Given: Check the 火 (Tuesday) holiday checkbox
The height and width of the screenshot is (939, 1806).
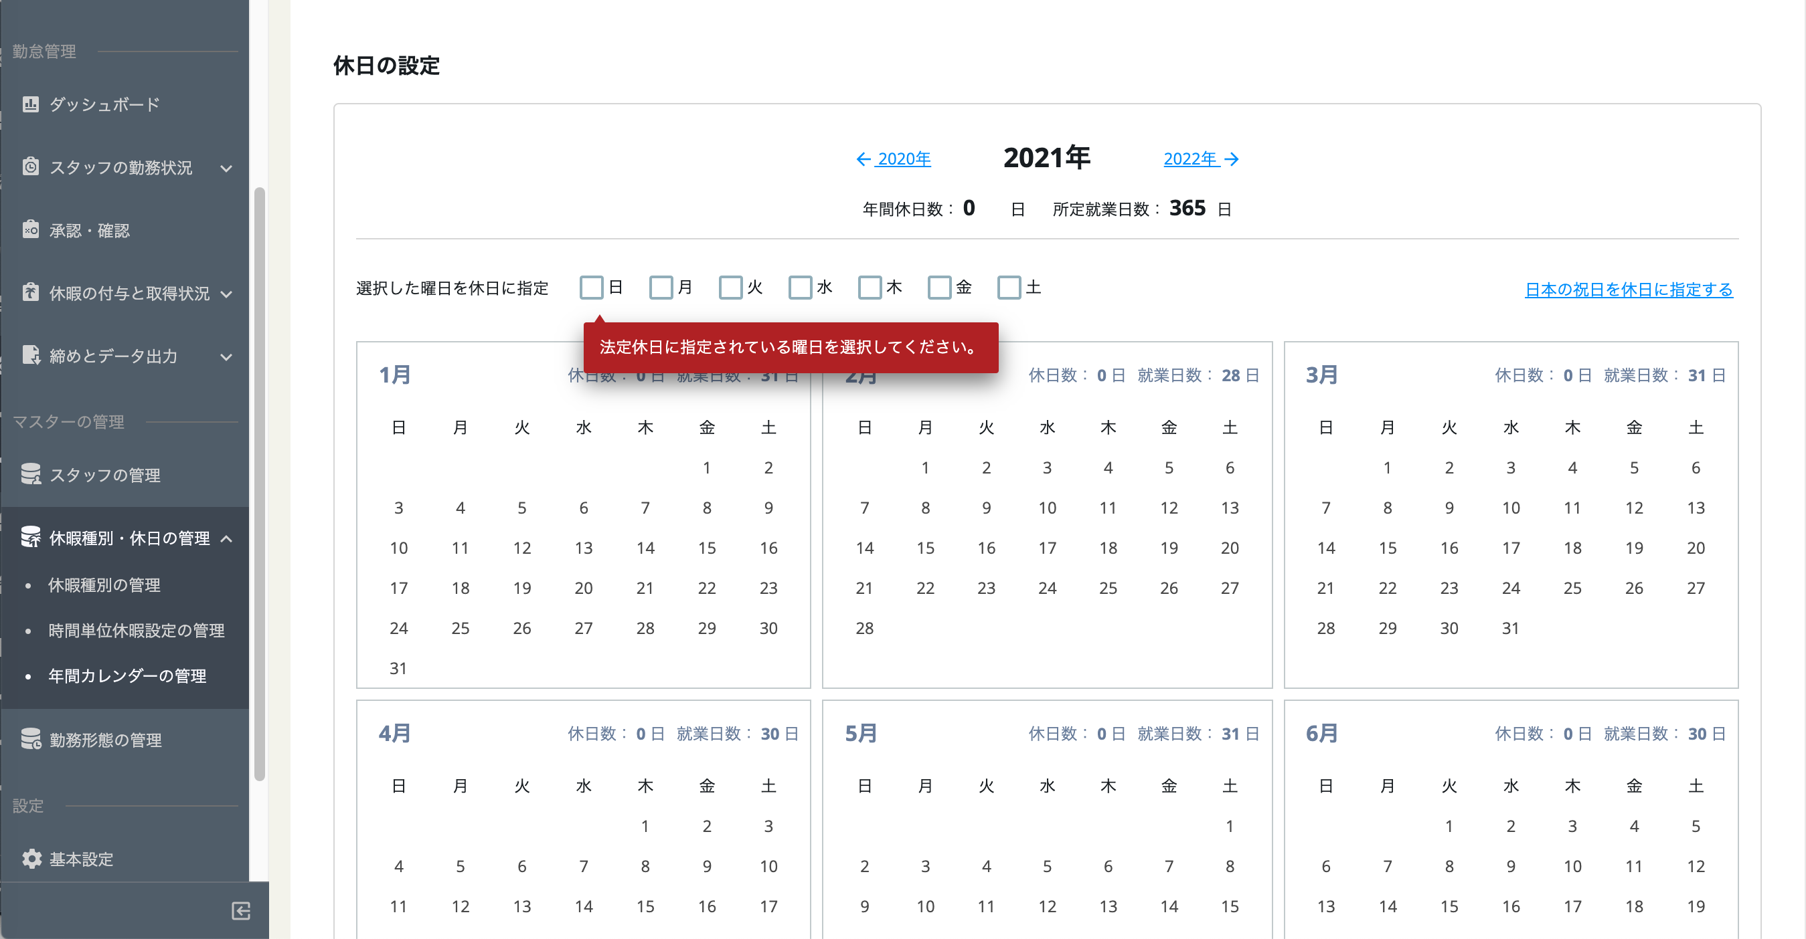Looking at the screenshot, I should [x=730, y=287].
